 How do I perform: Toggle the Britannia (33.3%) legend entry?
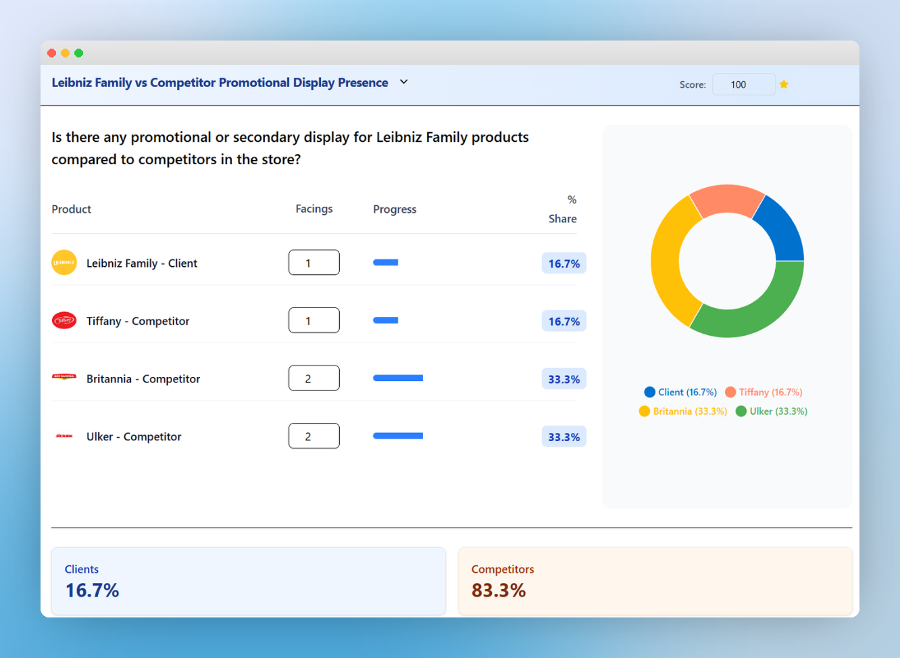683,411
